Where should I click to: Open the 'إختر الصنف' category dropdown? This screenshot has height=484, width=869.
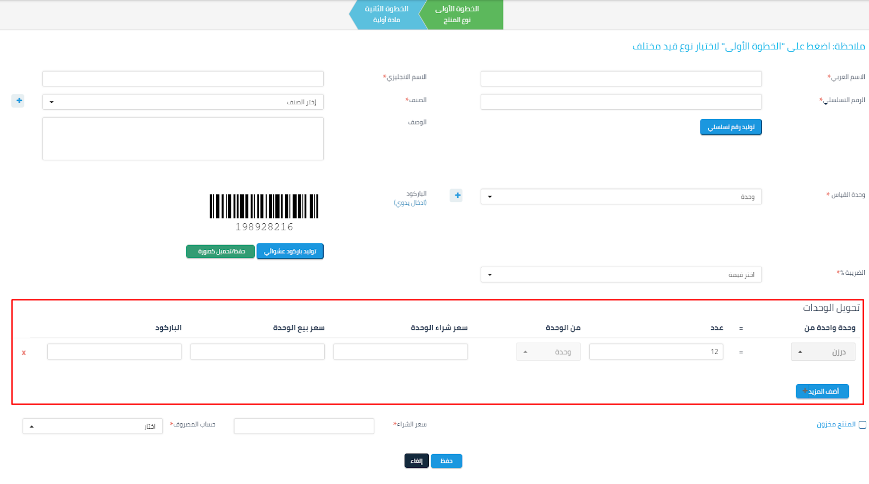point(183,102)
